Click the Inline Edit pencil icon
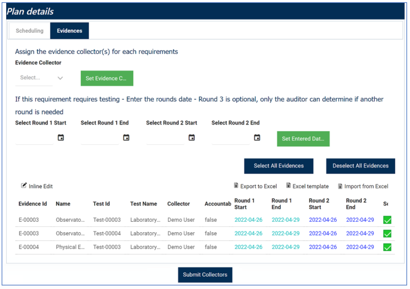 point(24,185)
